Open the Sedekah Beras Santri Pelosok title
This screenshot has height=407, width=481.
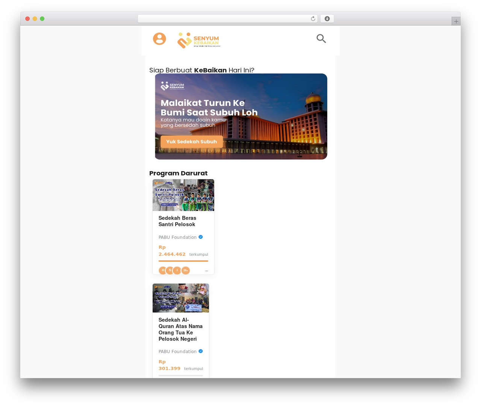pyautogui.click(x=177, y=221)
